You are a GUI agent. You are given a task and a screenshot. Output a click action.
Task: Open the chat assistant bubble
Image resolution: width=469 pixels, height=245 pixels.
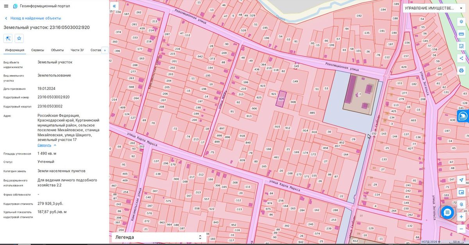(x=448, y=212)
